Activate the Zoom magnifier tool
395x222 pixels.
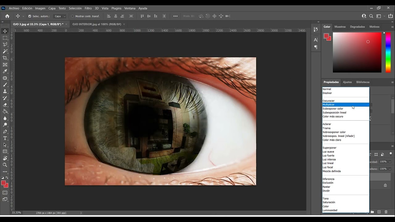(5, 165)
